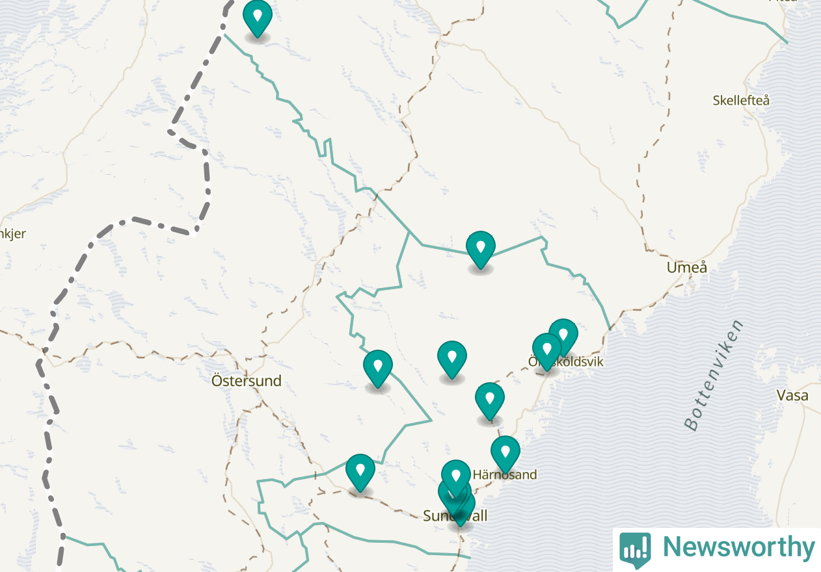Click the Vasa city label
This screenshot has width=821, height=572.
tap(793, 395)
